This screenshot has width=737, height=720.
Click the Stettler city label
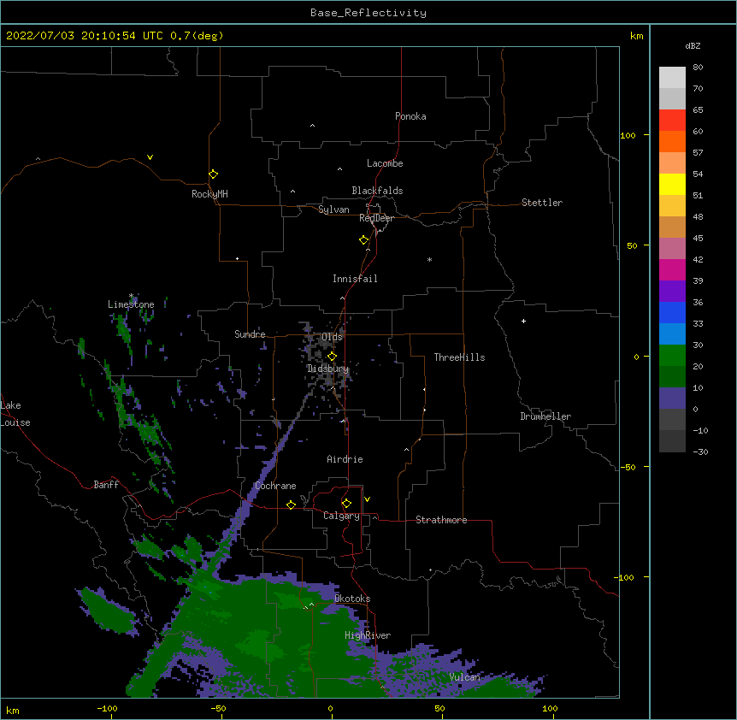click(542, 203)
